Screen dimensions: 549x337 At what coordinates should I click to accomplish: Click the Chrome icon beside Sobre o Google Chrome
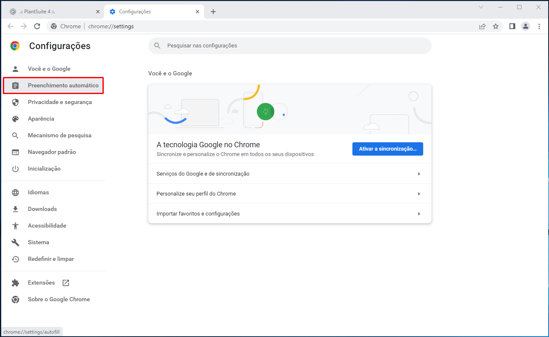[15, 300]
